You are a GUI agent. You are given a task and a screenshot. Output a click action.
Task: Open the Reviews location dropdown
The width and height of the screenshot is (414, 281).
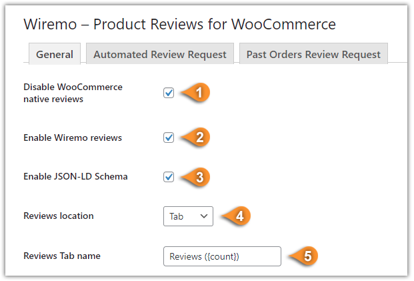tap(188, 216)
